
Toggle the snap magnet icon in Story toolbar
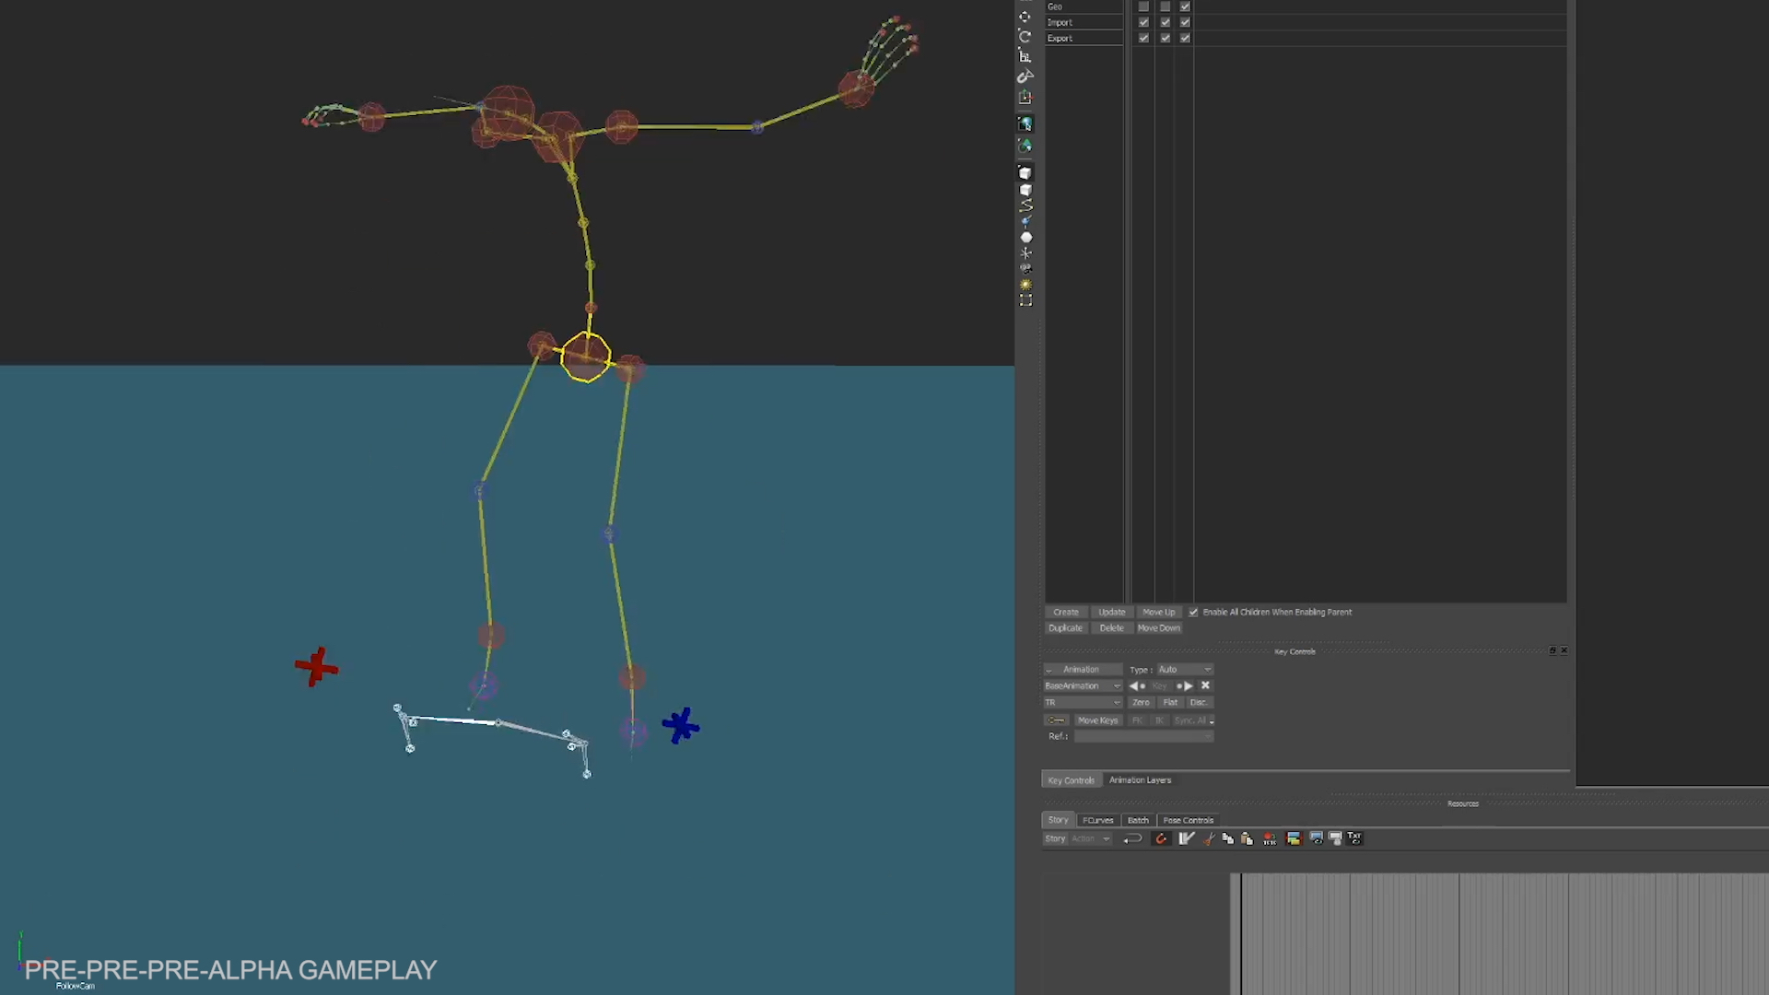pos(1161,838)
